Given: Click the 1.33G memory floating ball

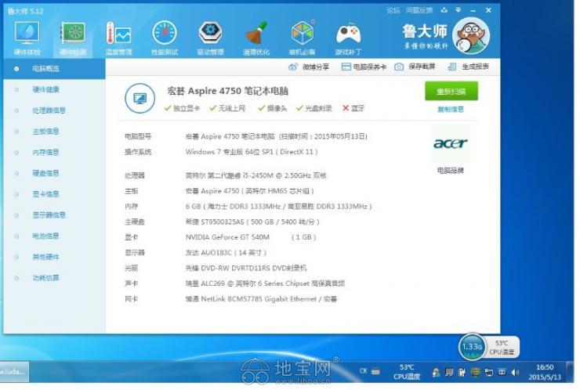Looking at the screenshot, I should tap(471, 347).
